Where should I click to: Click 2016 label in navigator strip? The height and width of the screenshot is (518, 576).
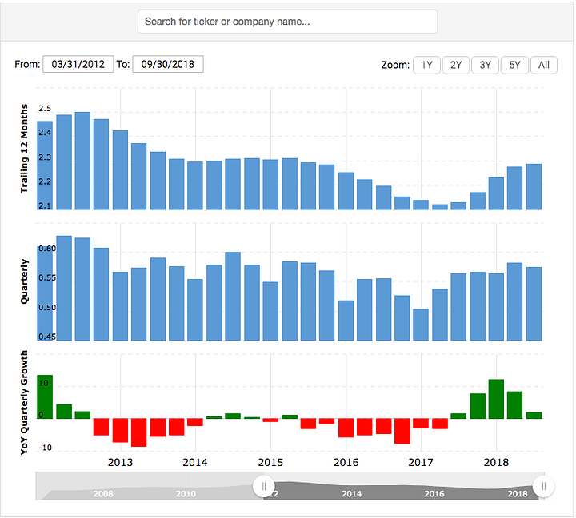[434, 494]
